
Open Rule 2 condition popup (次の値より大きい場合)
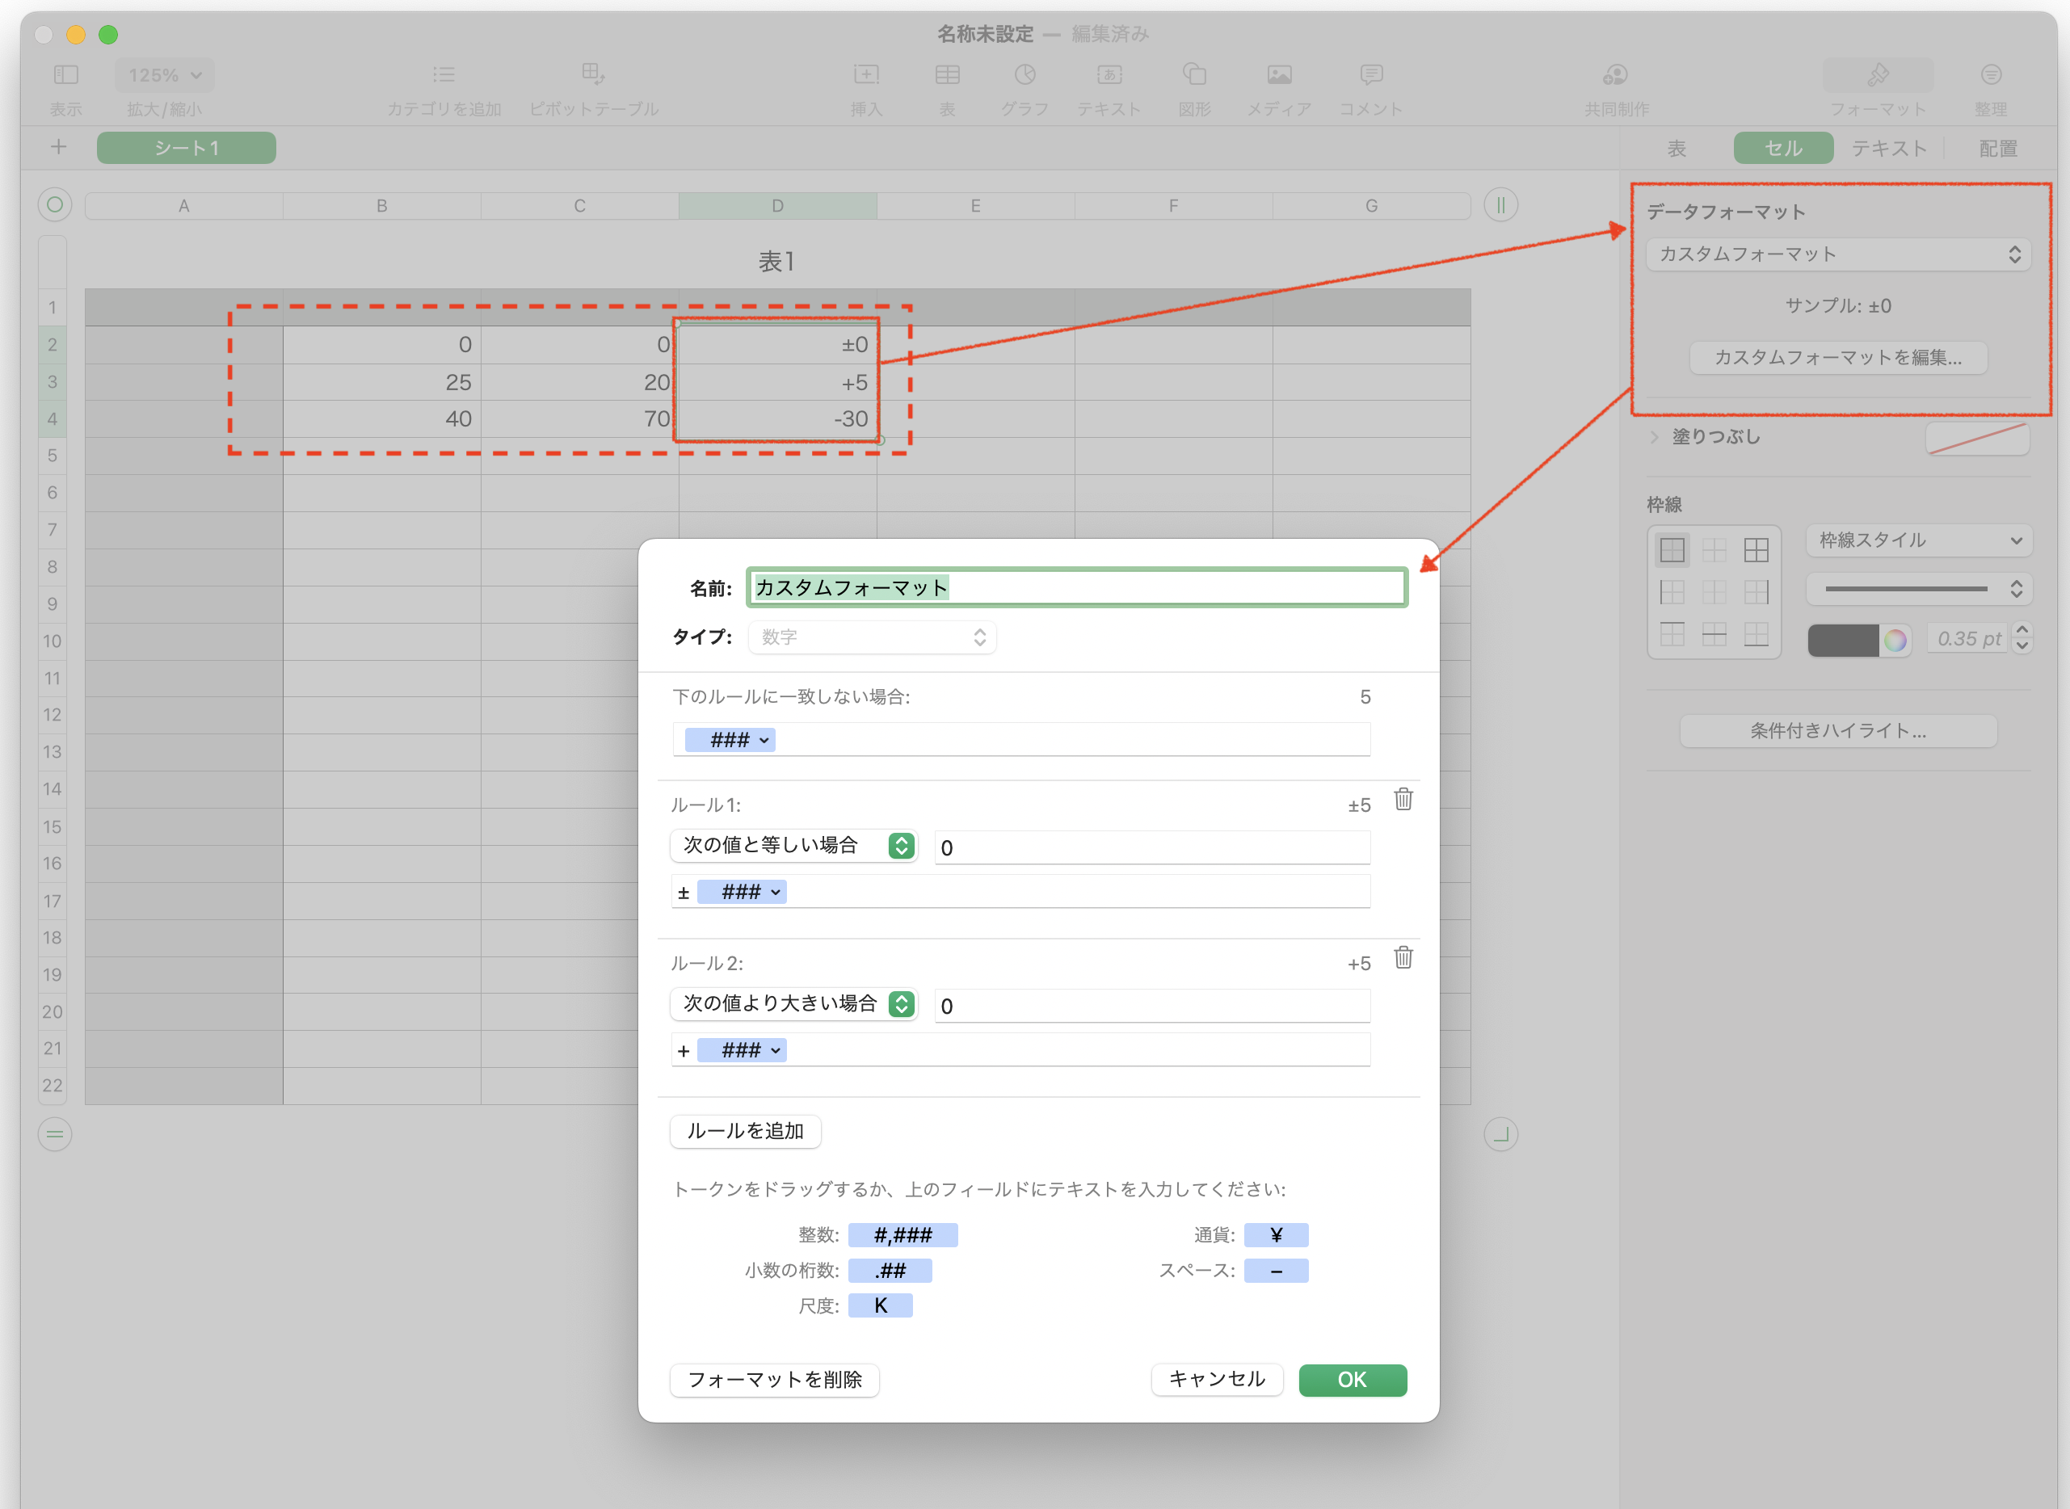click(x=792, y=1004)
